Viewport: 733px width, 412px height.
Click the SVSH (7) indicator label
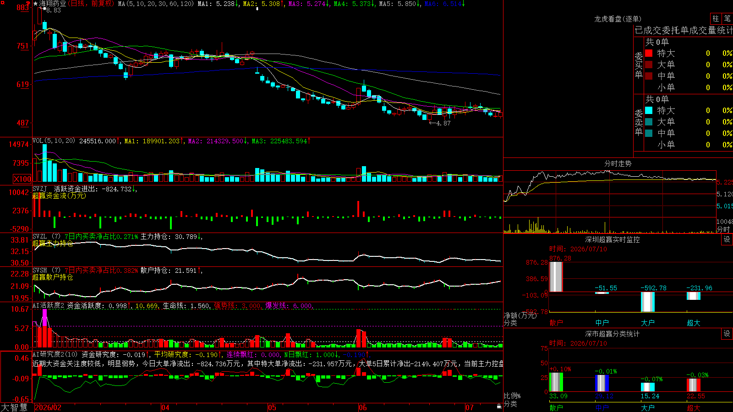[46, 271]
